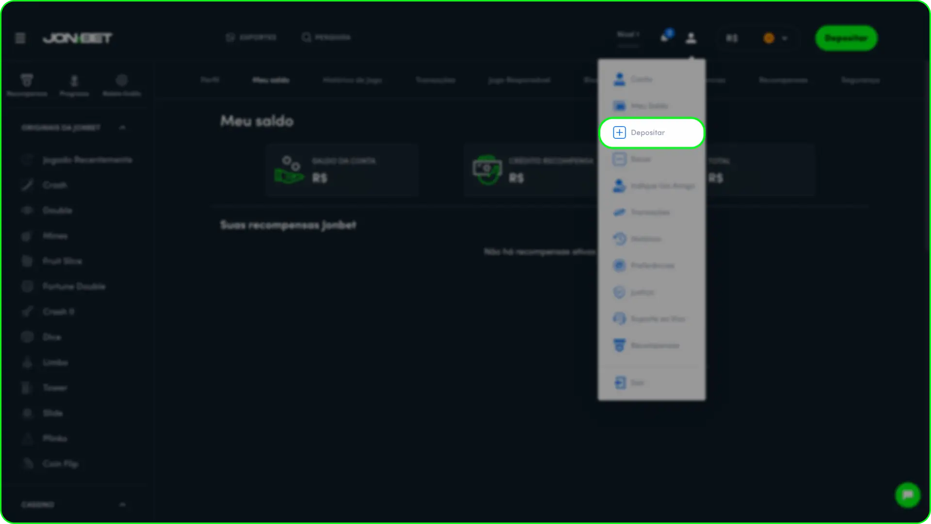Click the user profile icon in header
The width and height of the screenshot is (931, 524).
[x=691, y=38]
